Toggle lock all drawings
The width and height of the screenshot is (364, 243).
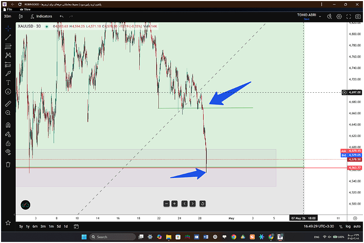(x=8, y=143)
